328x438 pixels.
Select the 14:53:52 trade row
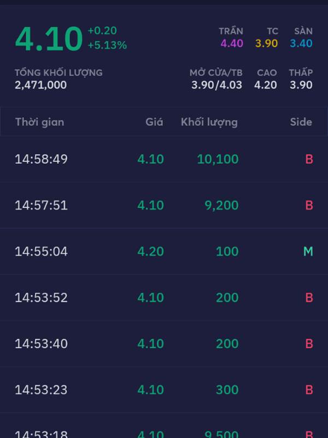(164, 297)
